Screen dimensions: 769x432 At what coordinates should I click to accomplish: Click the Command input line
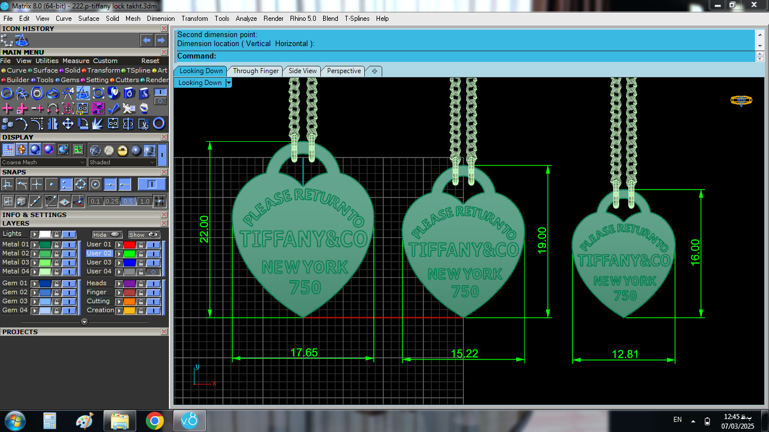[466, 56]
